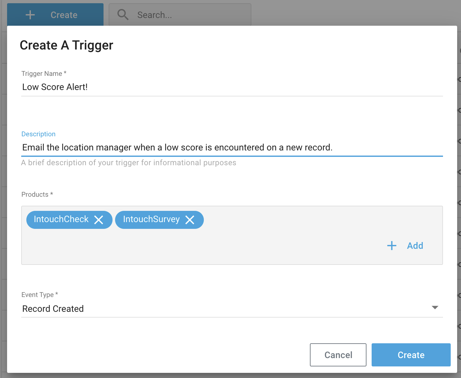Image resolution: width=461 pixels, height=378 pixels.
Task: Click the Add link in Products
Action: [x=415, y=246]
